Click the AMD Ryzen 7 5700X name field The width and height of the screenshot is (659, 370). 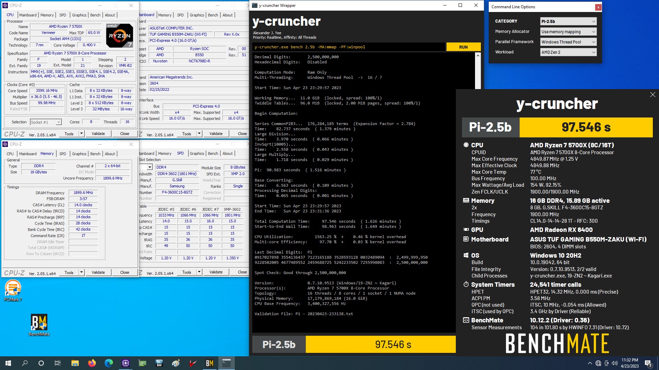pos(66,26)
